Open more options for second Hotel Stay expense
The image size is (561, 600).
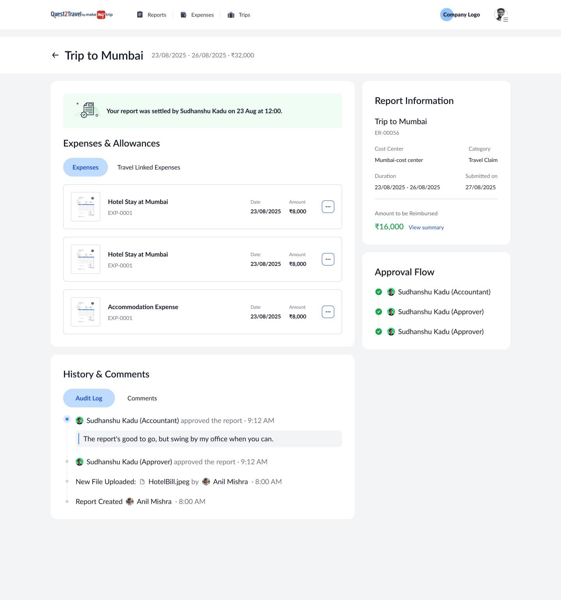pos(328,259)
